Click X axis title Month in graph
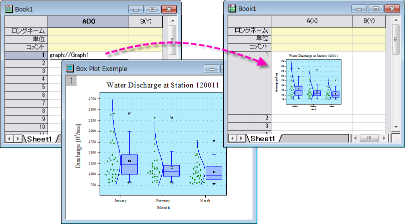 163,207
